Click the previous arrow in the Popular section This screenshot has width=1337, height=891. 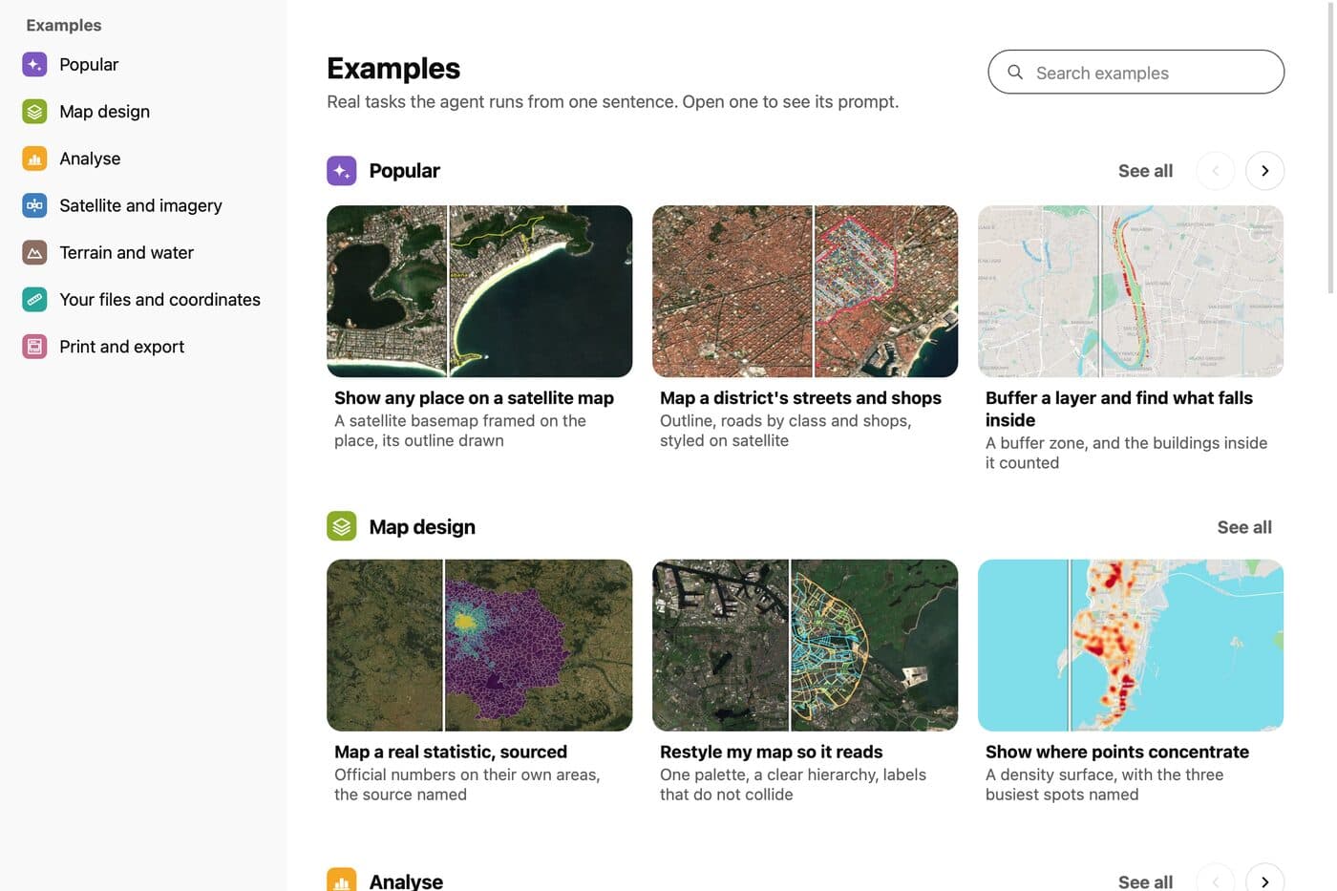point(1216,171)
